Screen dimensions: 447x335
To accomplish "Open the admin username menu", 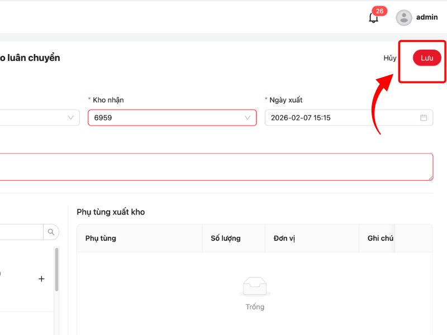I will pyautogui.click(x=427, y=17).
